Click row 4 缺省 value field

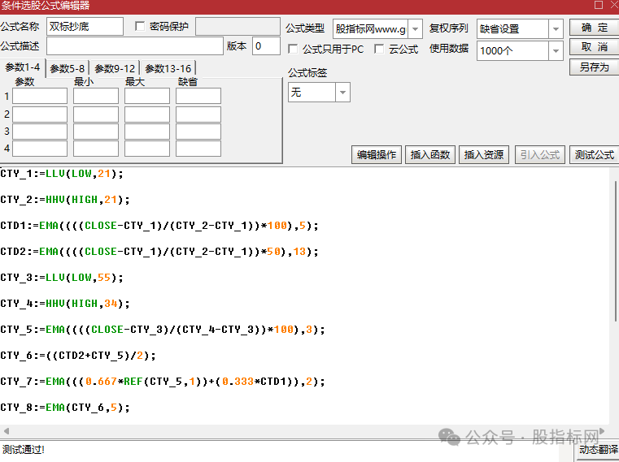tap(198, 149)
